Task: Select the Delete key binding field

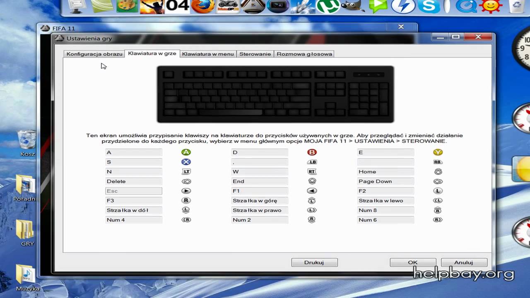Action: click(133, 181)
